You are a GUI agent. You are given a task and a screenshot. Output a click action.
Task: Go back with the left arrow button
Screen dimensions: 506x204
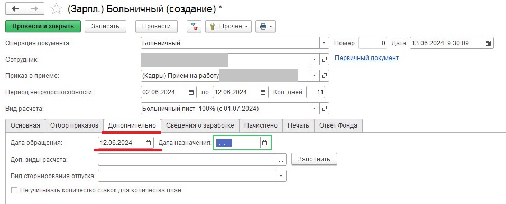pyautogui.click(x=15, y=8)
